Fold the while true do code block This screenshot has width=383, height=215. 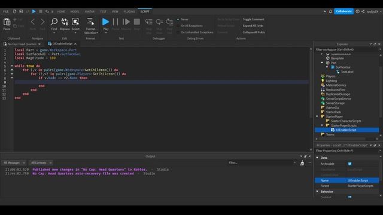tap(12, 66)
